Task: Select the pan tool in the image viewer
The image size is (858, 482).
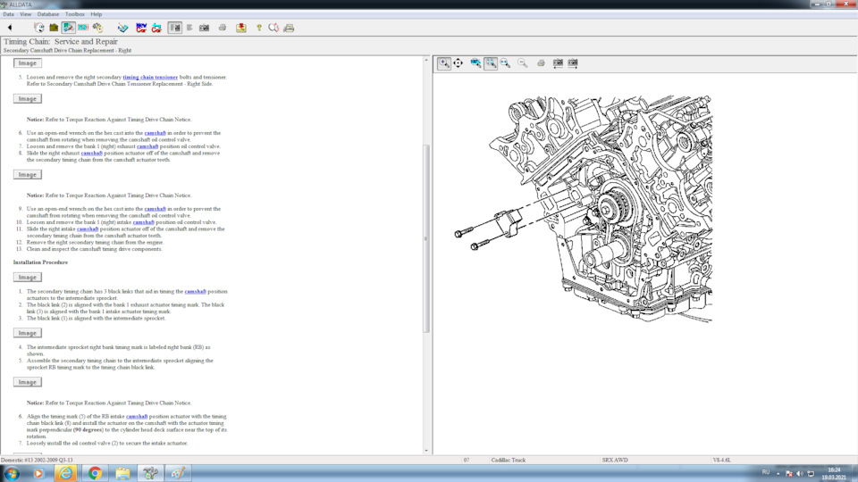Action: [458, 63]
